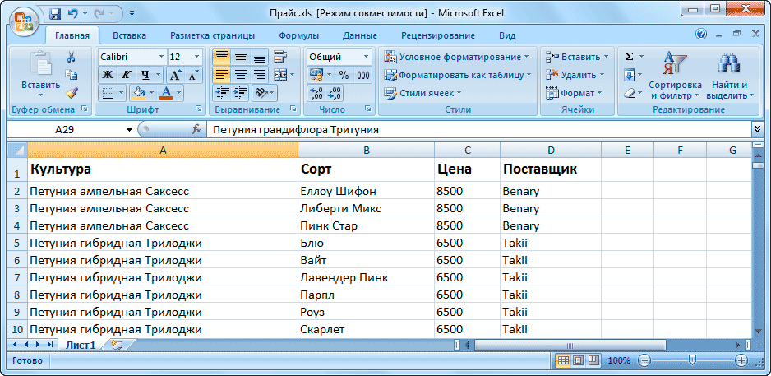Image resolution: width=771 pixels, height=376 pixels.
Task: Switch to Page Layout view in status bar
Action: pos(579,360)
